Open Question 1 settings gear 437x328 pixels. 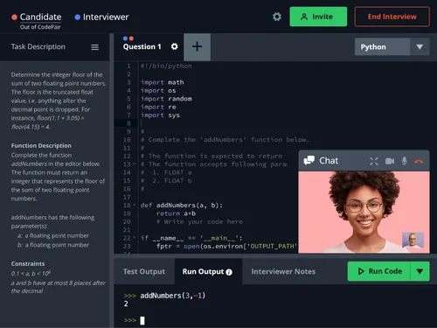click(x=174, y=46)
